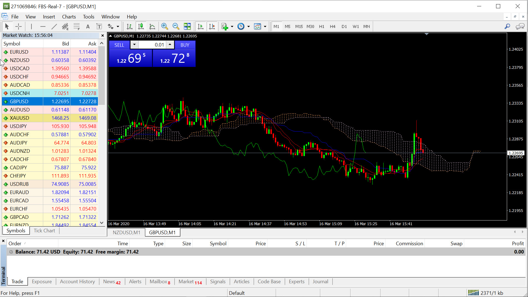Open the Charts menu
Viewport: 528px width, 297px height.
pos(69,17)
